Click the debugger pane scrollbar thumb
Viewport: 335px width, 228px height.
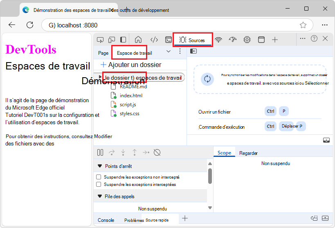(210, 176)
